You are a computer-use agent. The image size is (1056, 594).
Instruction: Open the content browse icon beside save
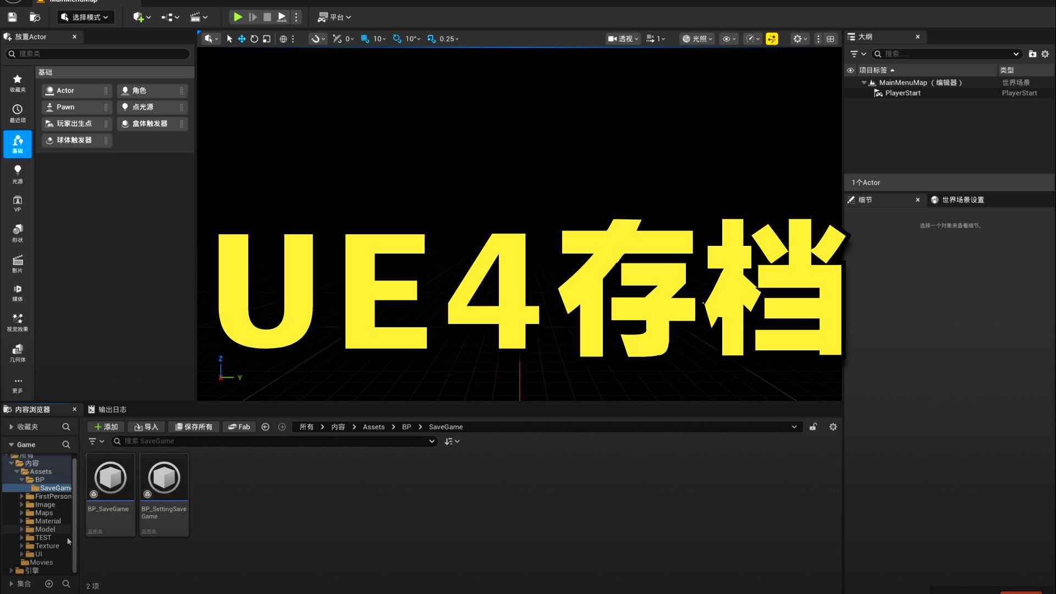pyautogui.click(x=35, y=17)
